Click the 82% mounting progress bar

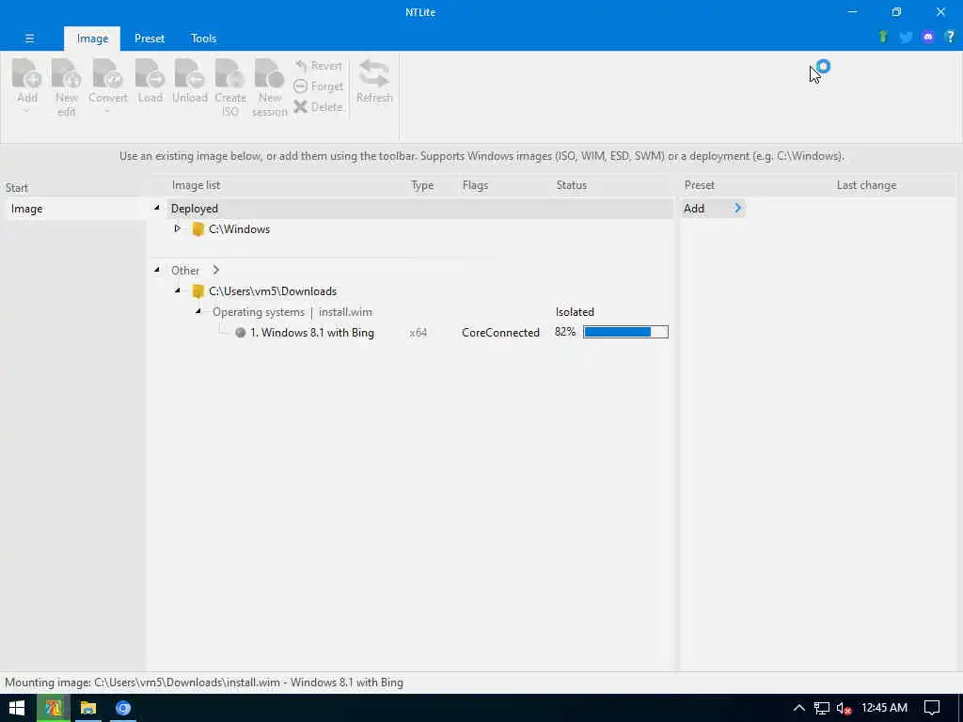(x=625, y=332)
